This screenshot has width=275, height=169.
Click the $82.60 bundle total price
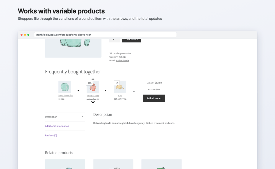pyautogui.click(x=158, y=83)
